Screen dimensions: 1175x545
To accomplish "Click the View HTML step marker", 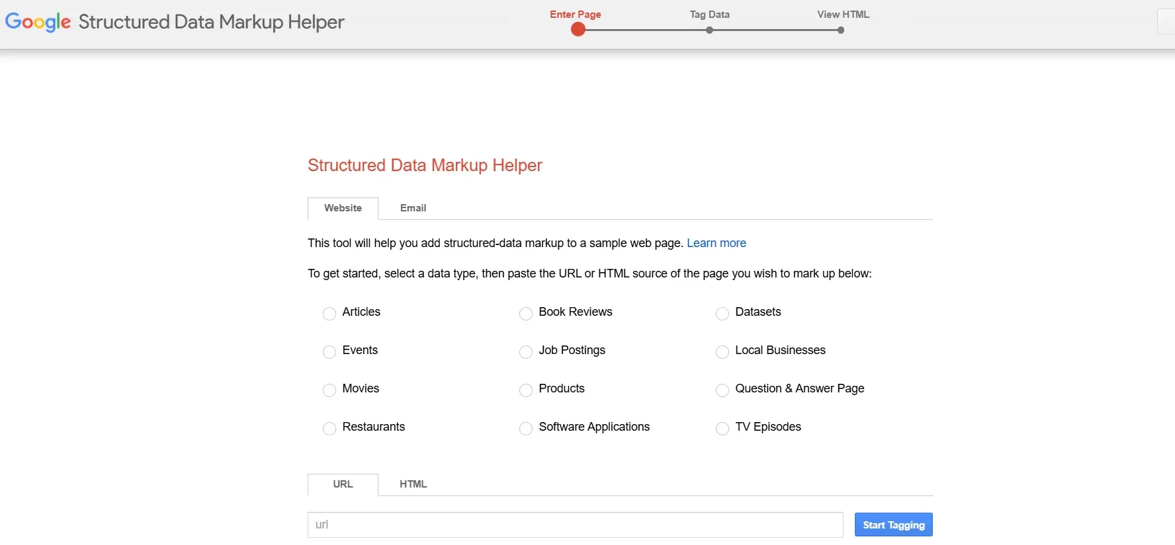I will (x=840, y=30).
